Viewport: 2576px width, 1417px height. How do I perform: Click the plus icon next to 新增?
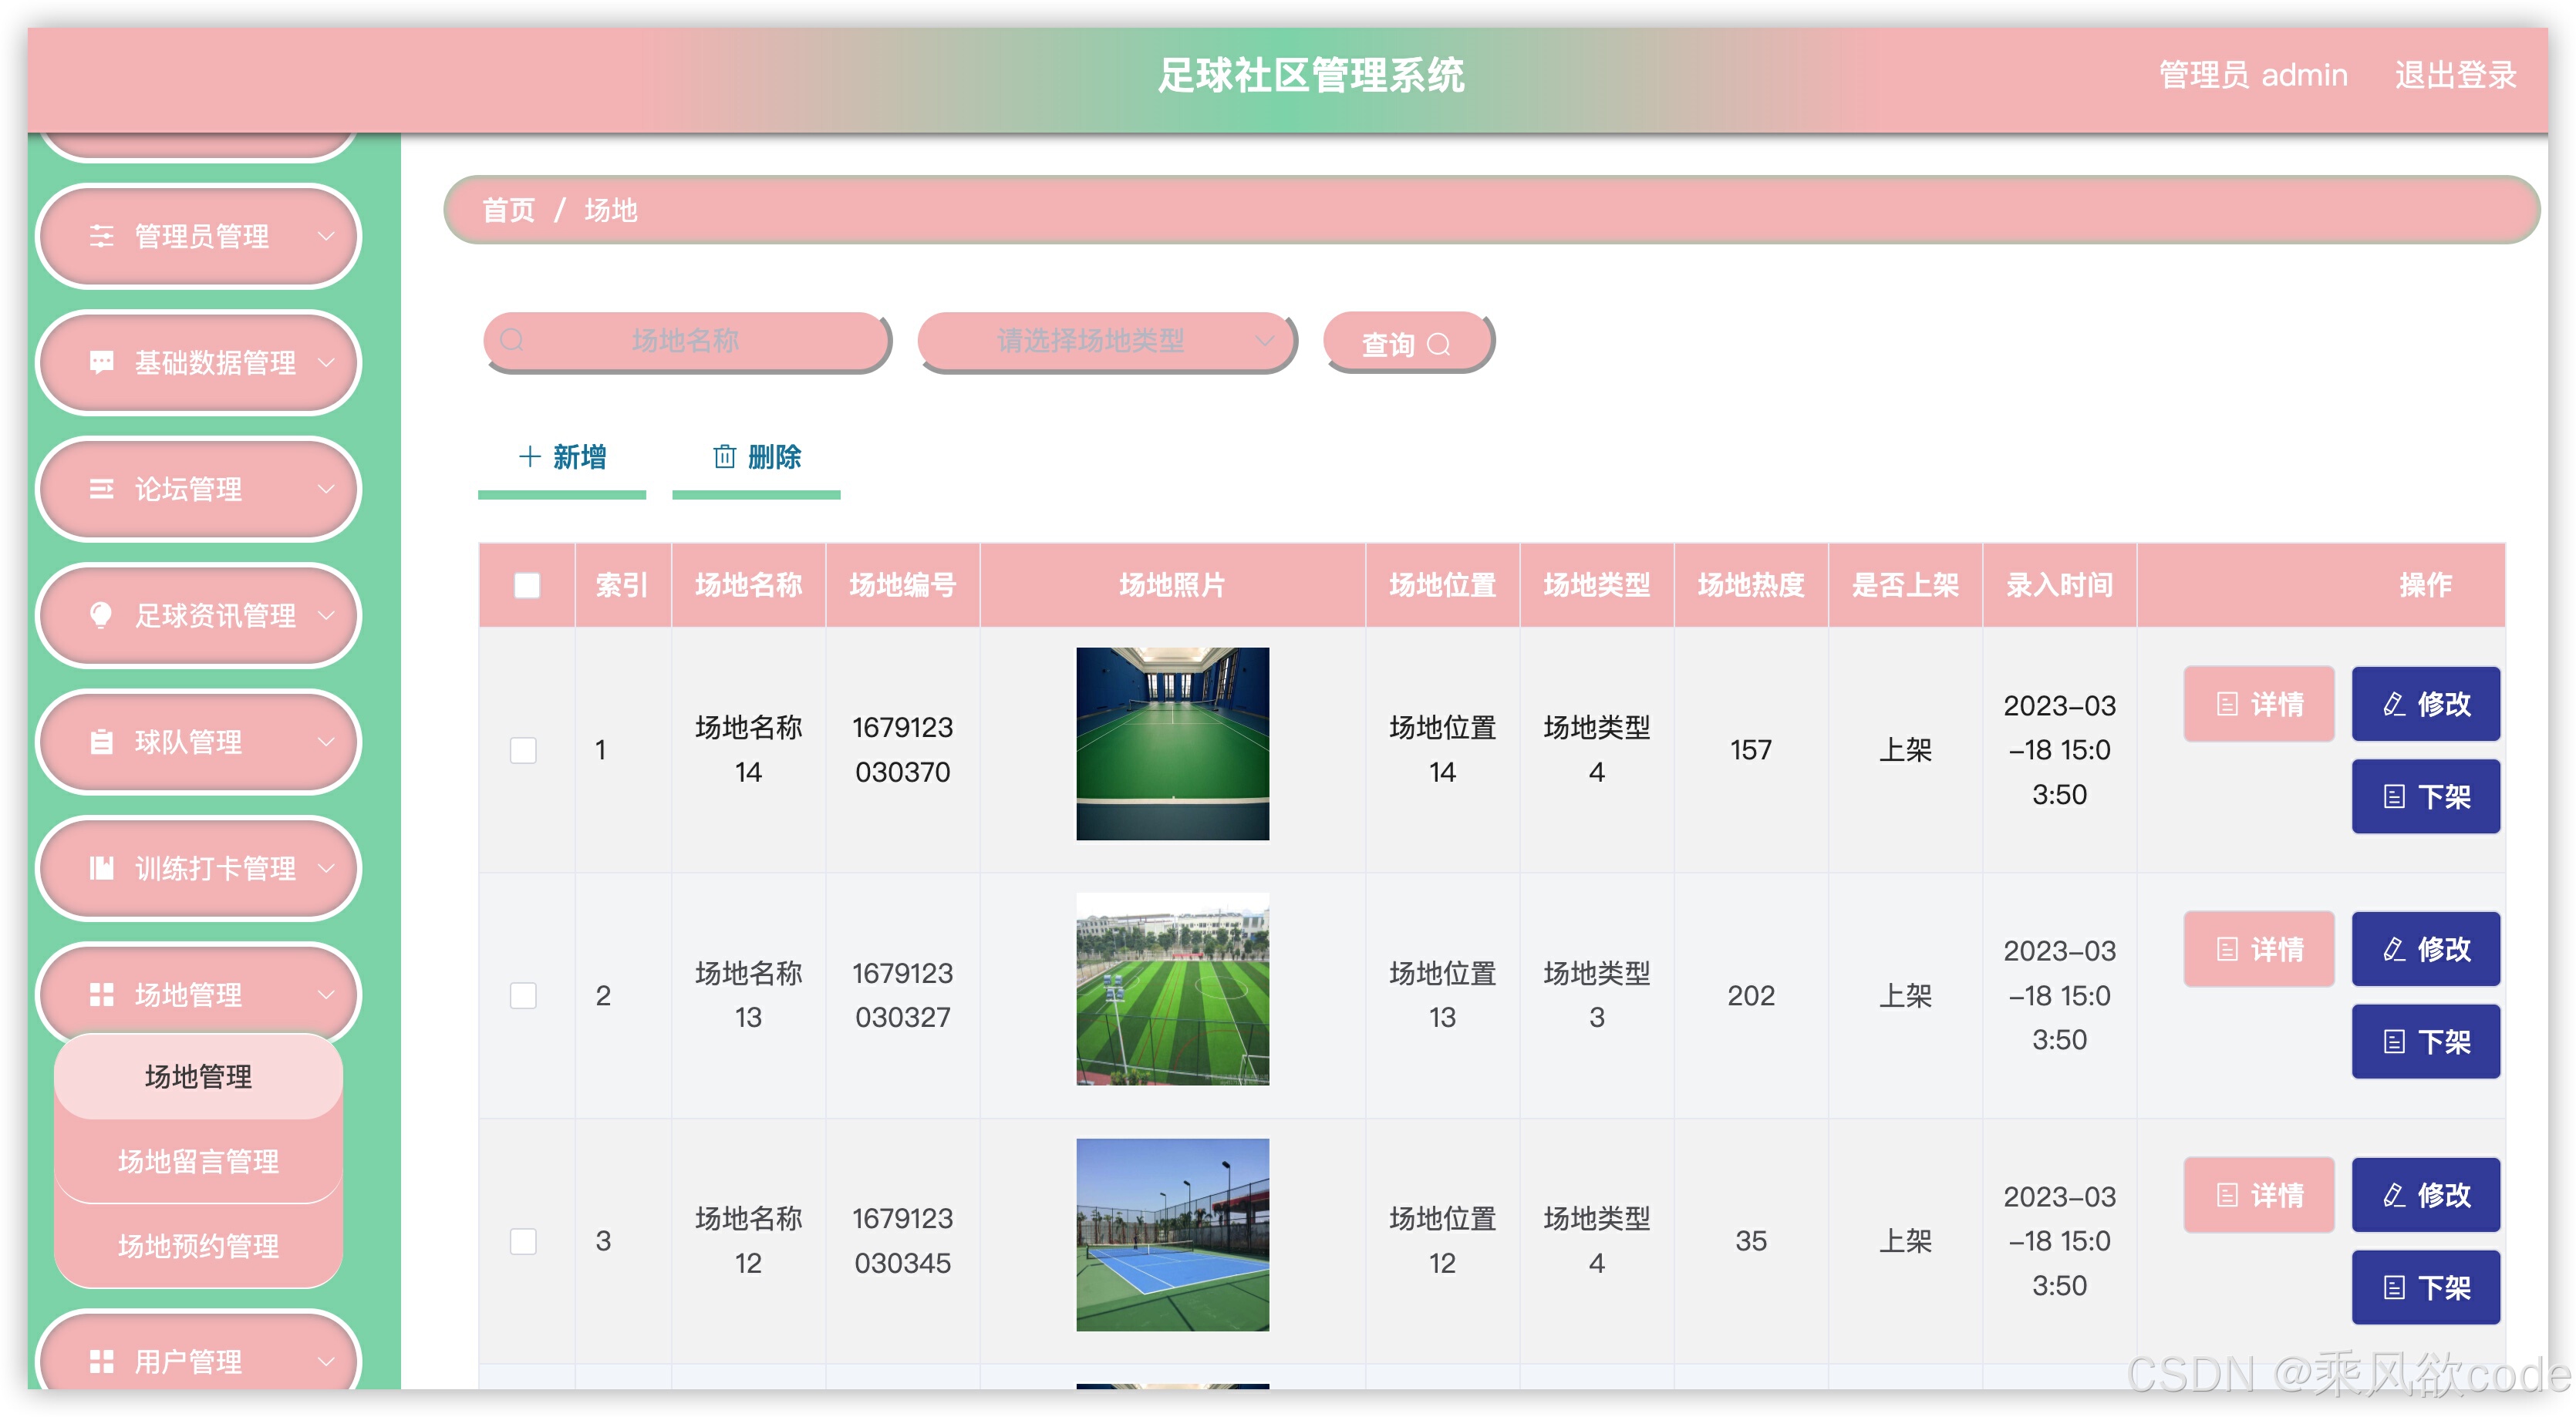point(529,456)
